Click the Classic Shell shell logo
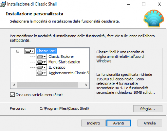Image resolution: width=167 pixels, height=131 pixels. click(154, 19)
